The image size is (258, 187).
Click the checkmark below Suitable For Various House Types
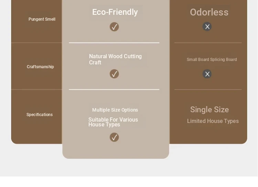pos(114,137)
